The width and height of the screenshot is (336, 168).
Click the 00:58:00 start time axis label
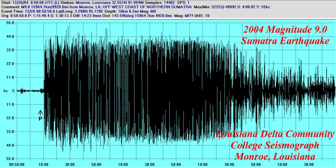[x=16, y=165]
